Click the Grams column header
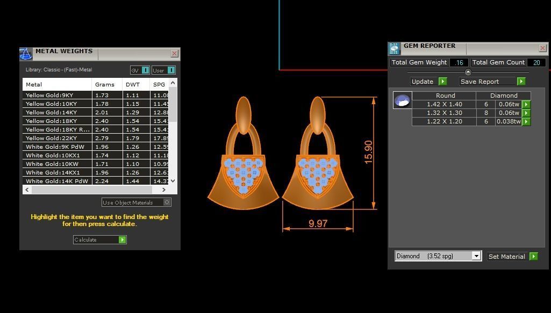 pyautogui.click(x=107, y=85)
